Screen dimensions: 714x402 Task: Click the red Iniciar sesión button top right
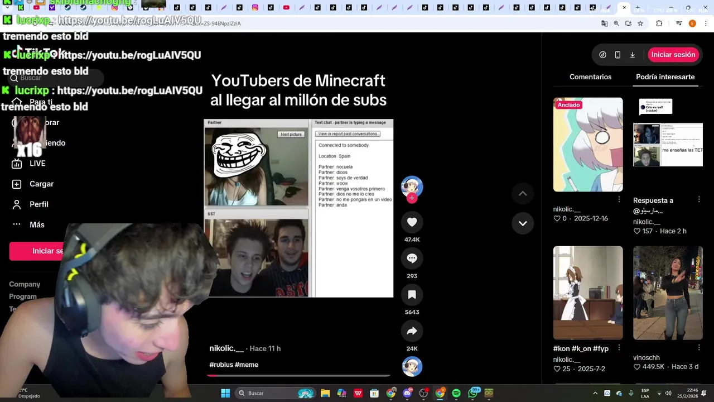click(673, 55)
